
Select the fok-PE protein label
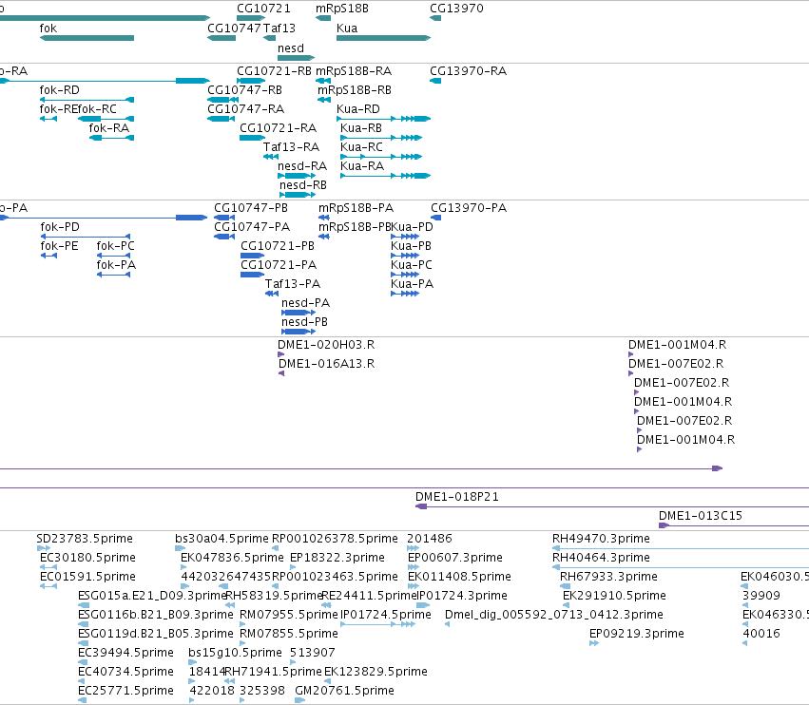click(59, 246)
